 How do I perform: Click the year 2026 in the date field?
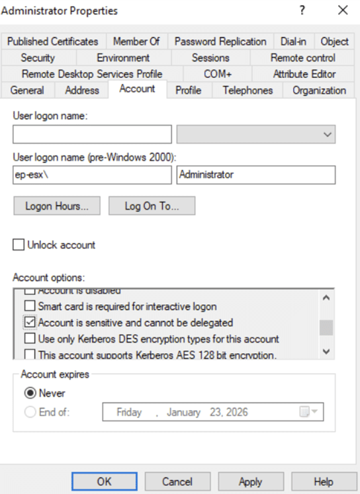(x=236, y=412)
